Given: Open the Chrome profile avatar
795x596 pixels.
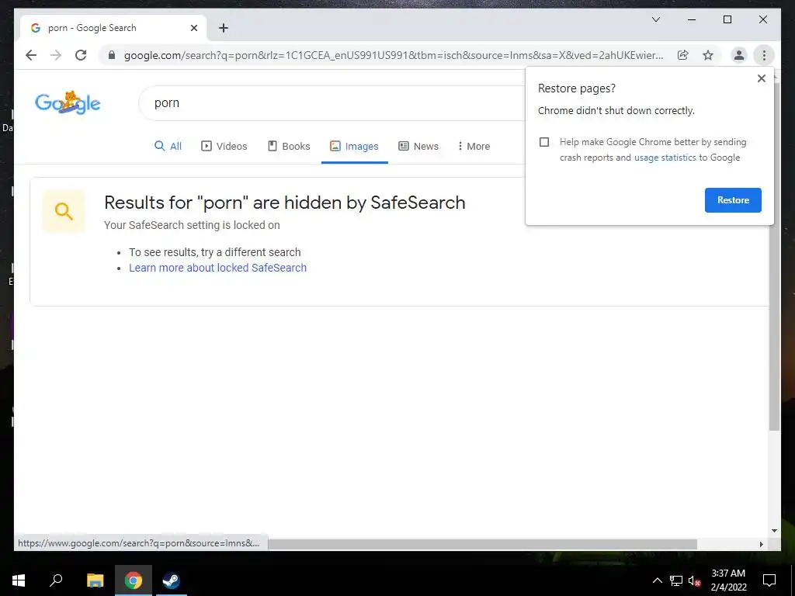Looking at the screenshot, I should click(x=739, y=55).
